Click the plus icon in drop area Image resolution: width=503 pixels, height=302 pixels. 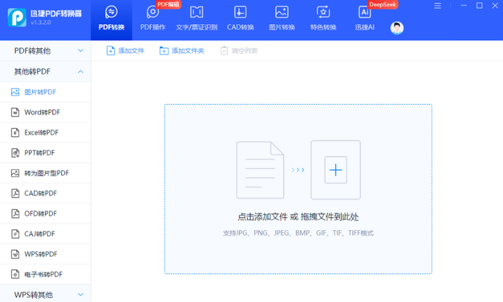[335, 170]
